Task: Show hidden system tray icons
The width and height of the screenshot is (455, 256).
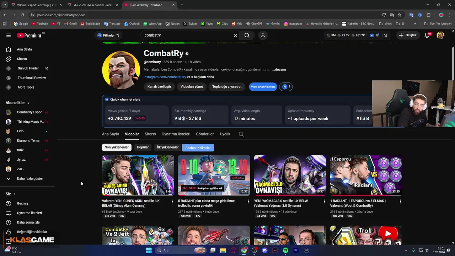Action: pyautogui.click(x=406, y=250)
